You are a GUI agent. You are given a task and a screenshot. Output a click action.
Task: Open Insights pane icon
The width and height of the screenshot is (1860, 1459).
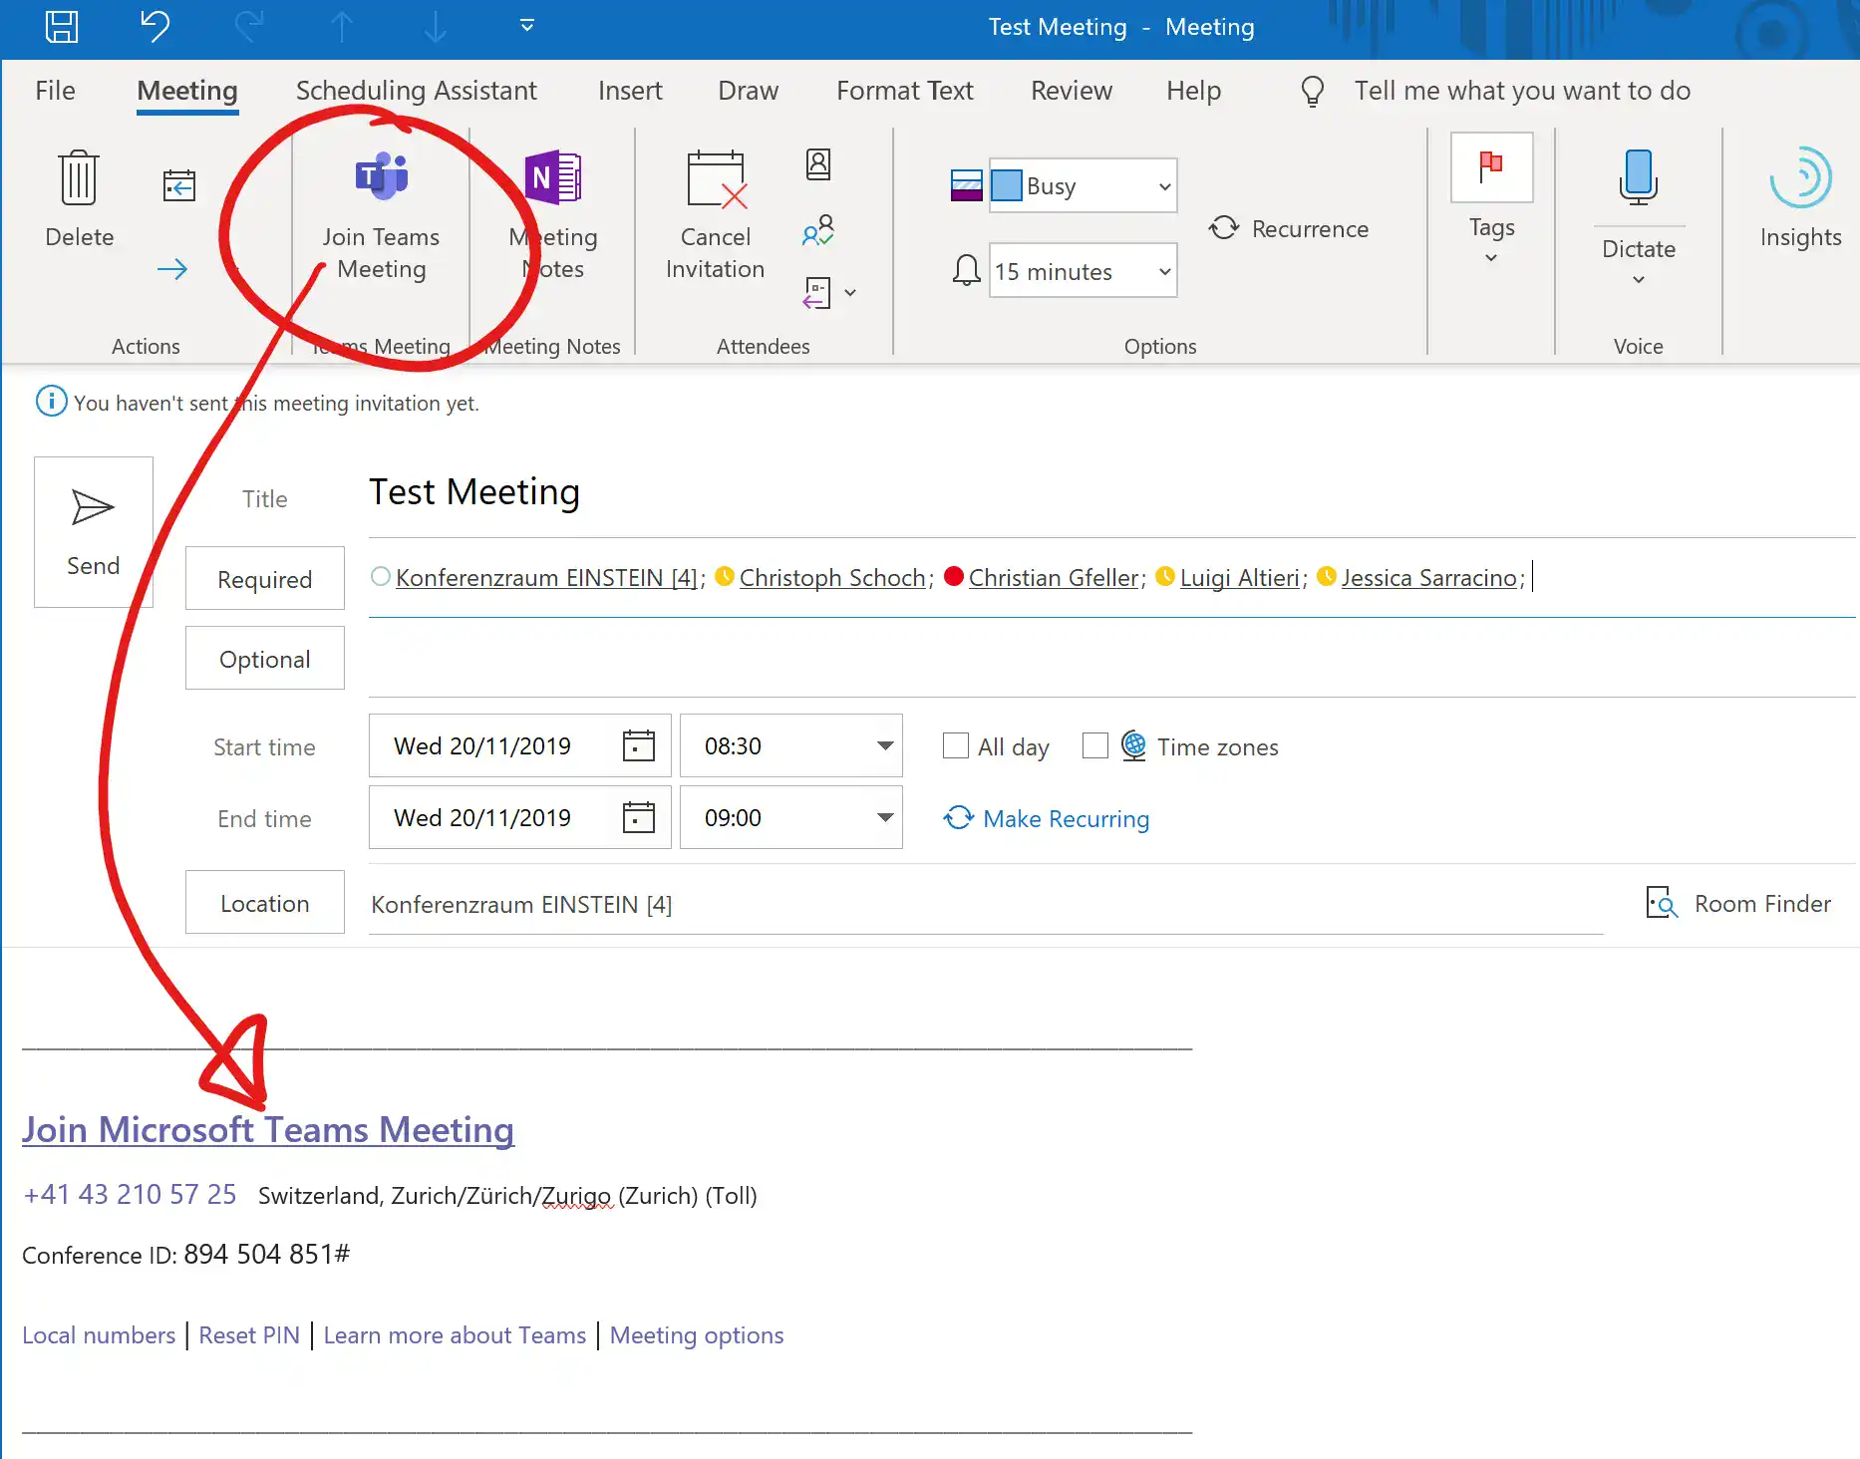[x=1800, y=177]
